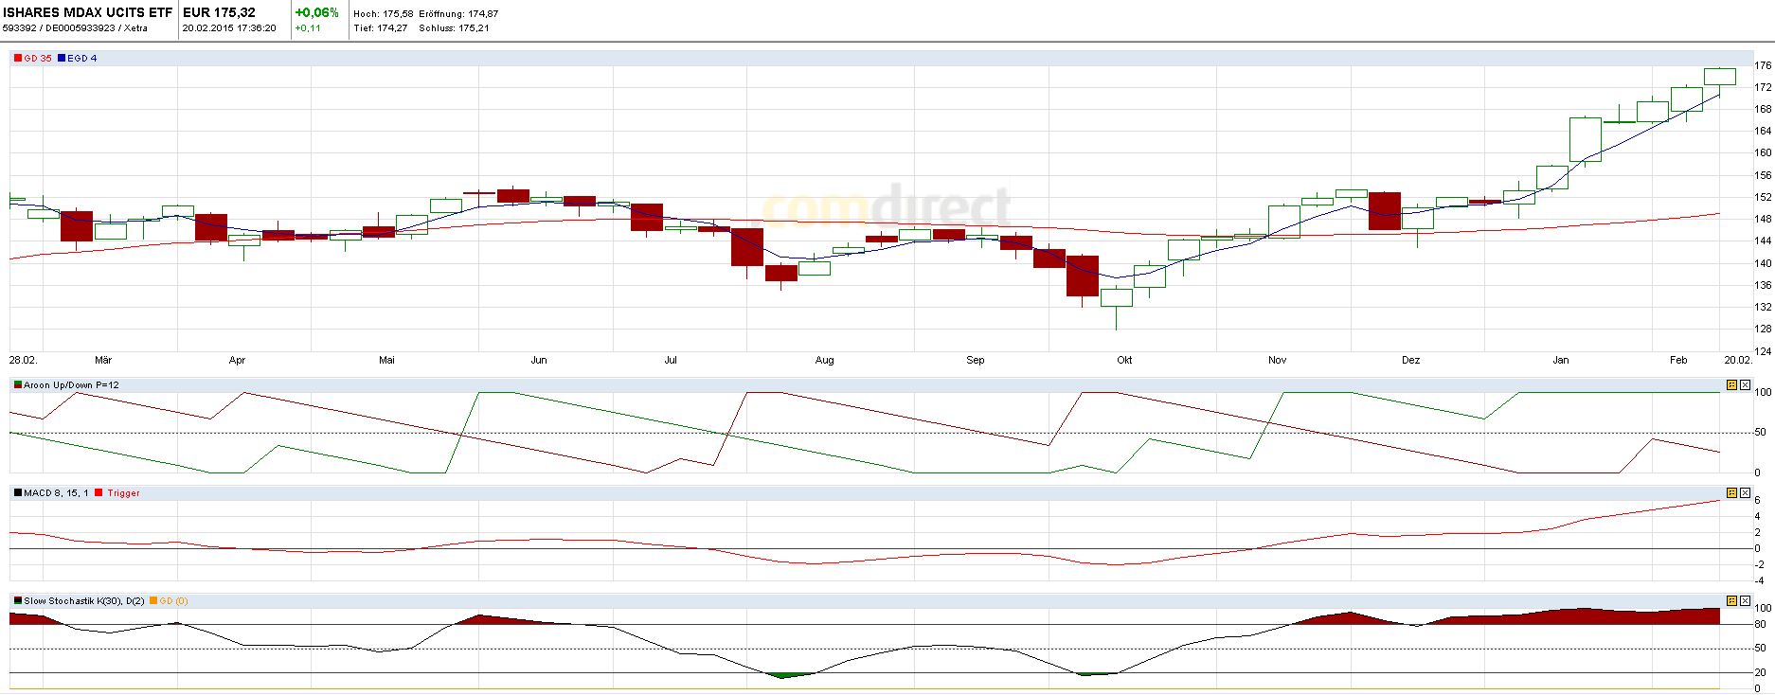This screenshot has width=1775, height=695.
Task: Click the topmost green candle at the chart's right end
Action: click(1720, 77)
